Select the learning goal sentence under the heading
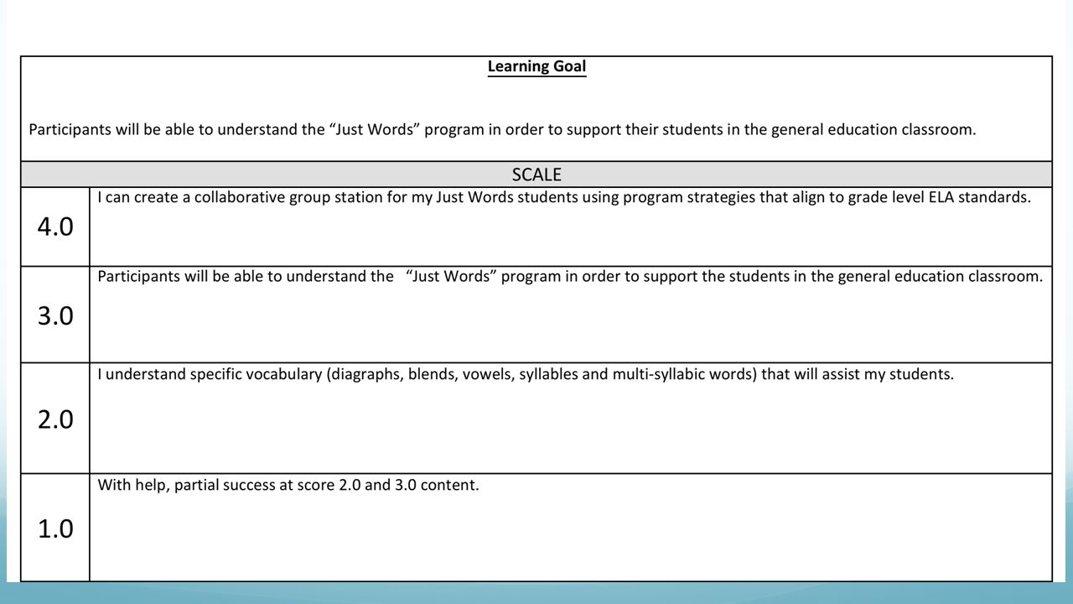The width and height of the screenshot is (1073, 604). pos(502,130)
